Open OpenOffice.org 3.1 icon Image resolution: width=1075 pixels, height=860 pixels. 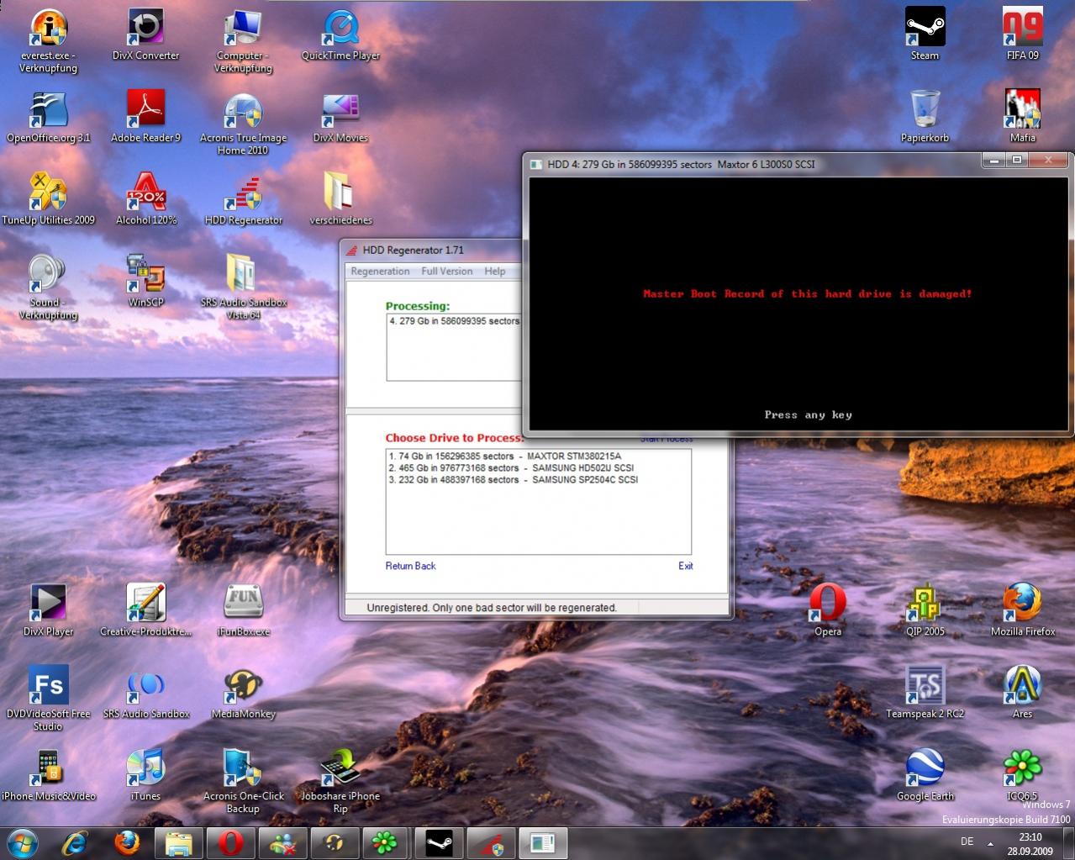(x=48, y=110)
